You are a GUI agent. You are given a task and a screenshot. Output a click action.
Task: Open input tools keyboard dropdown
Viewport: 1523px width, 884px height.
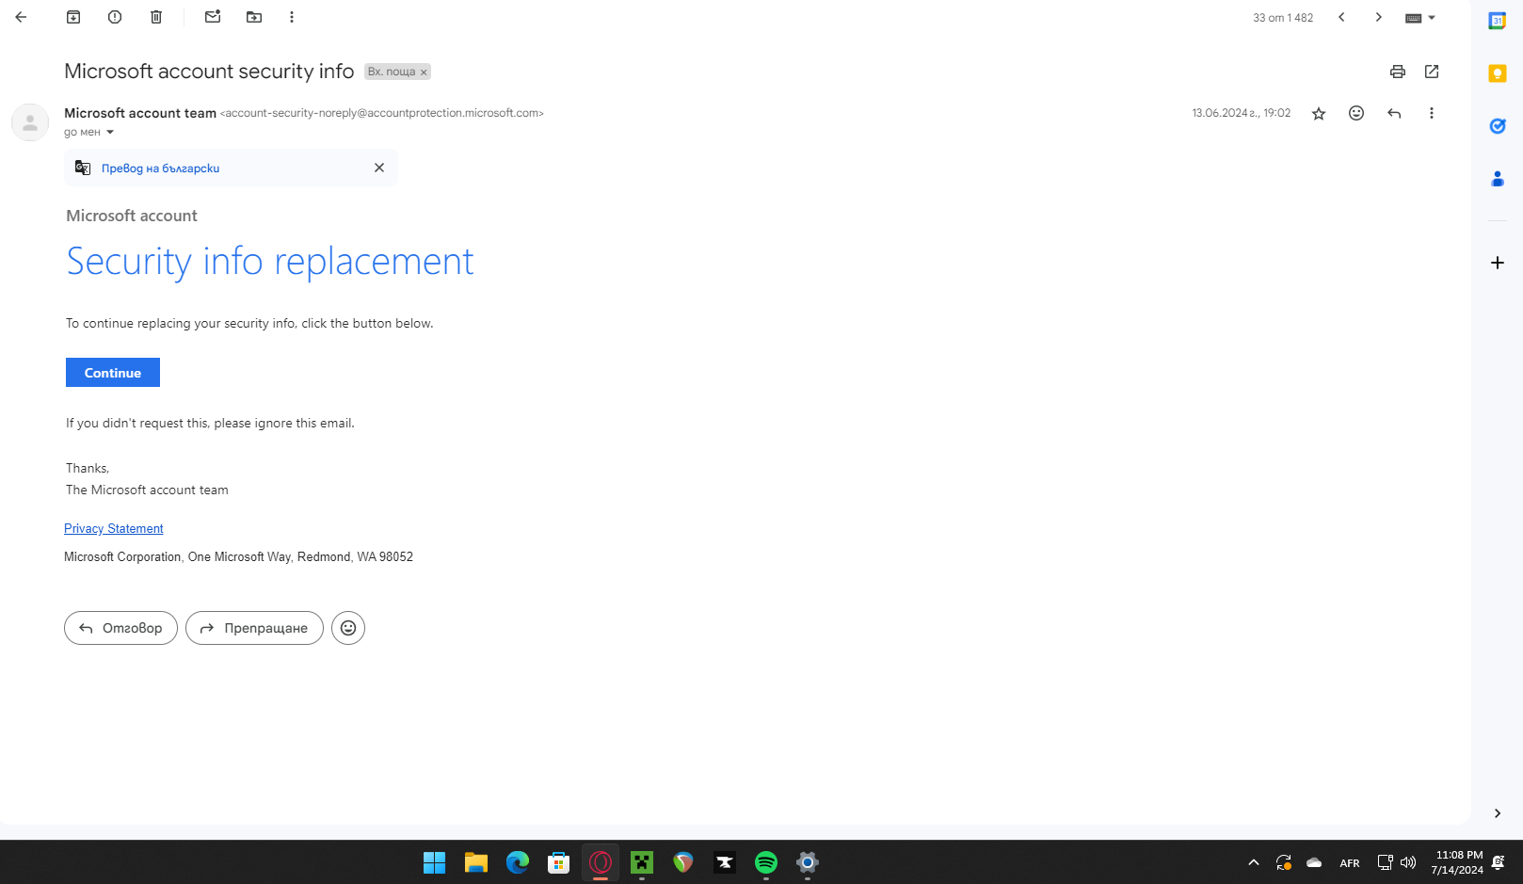tap(1420, 18)
